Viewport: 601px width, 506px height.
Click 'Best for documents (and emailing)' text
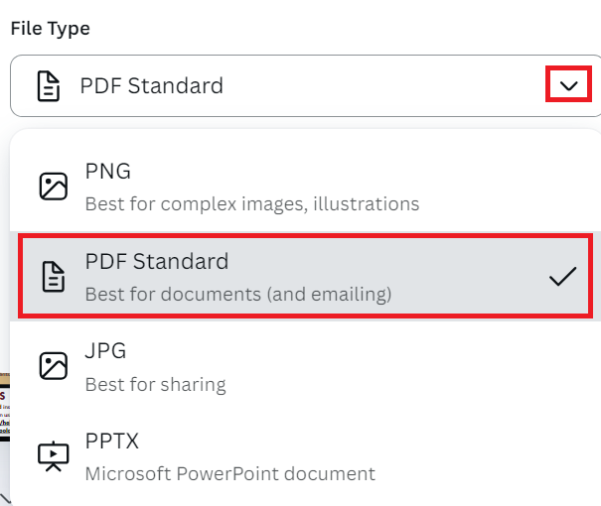pyautogui.click(x=238, y=295)
